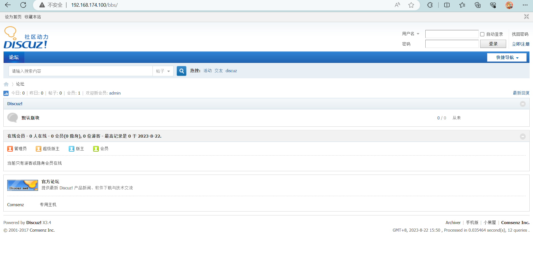Click the Comsenz friend link
Image resolution: width=533 pixels, height=268 pixels.
pos(16,205)
